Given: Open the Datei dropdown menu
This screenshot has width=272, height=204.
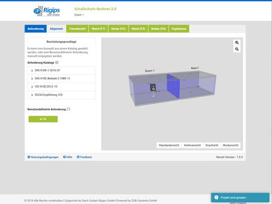Looking at the screenshot, I should [79, 15].
